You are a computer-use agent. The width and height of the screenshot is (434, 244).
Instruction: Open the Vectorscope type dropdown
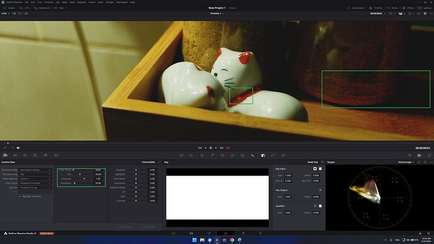pos(406,162)
